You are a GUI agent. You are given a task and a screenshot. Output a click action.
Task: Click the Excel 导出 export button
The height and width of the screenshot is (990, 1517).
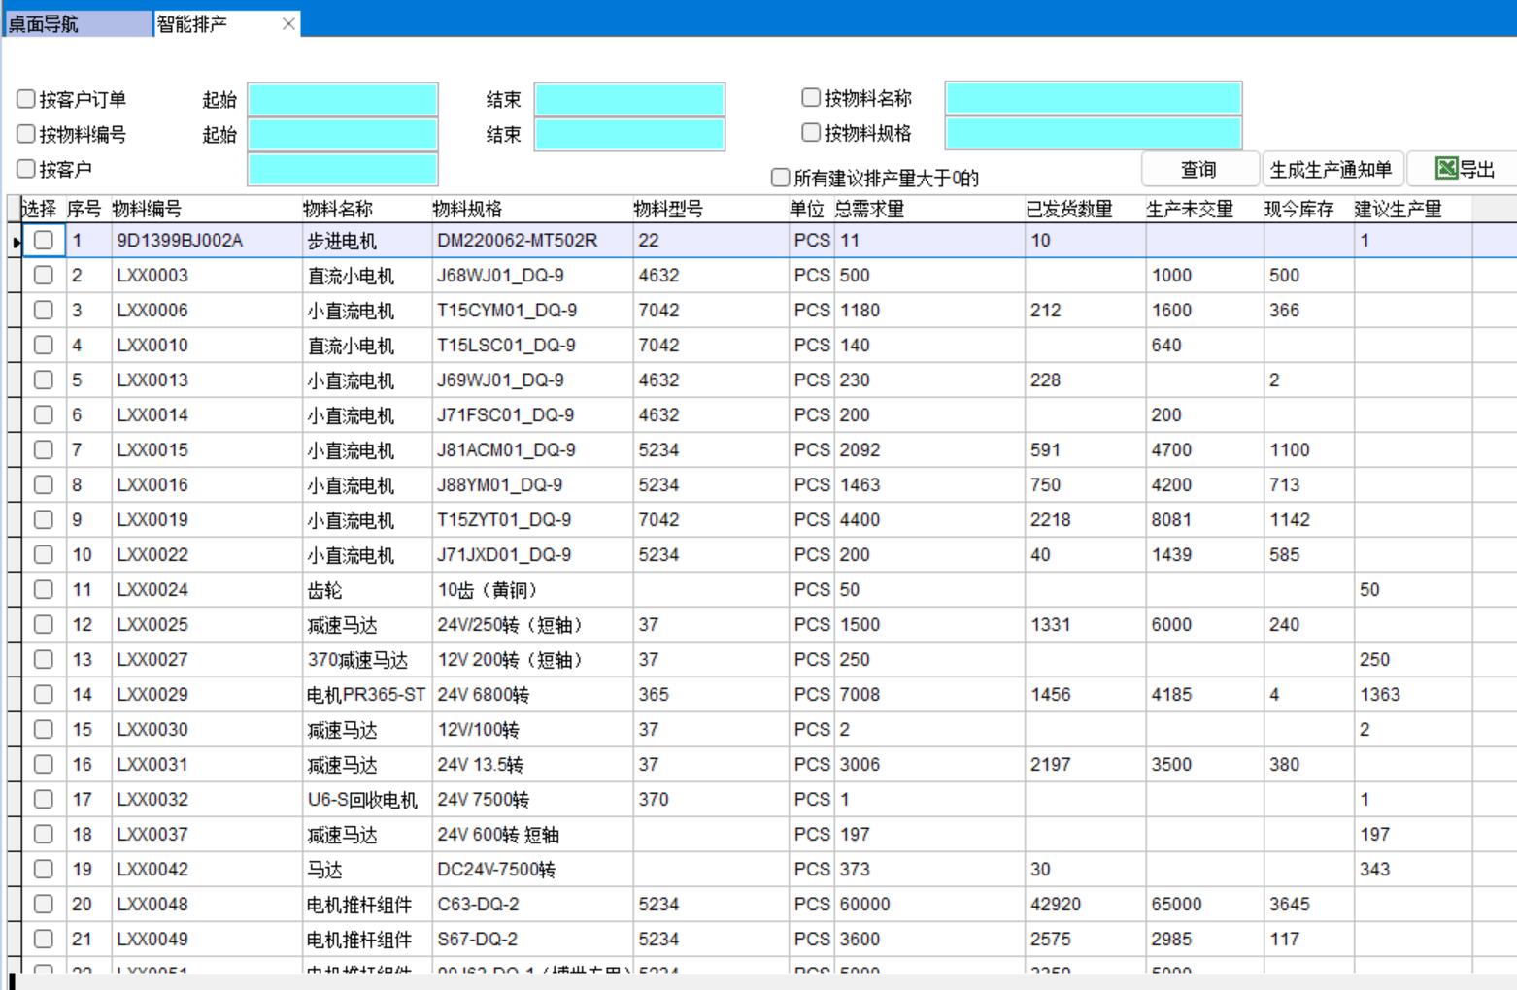[x=1465, y=170]
